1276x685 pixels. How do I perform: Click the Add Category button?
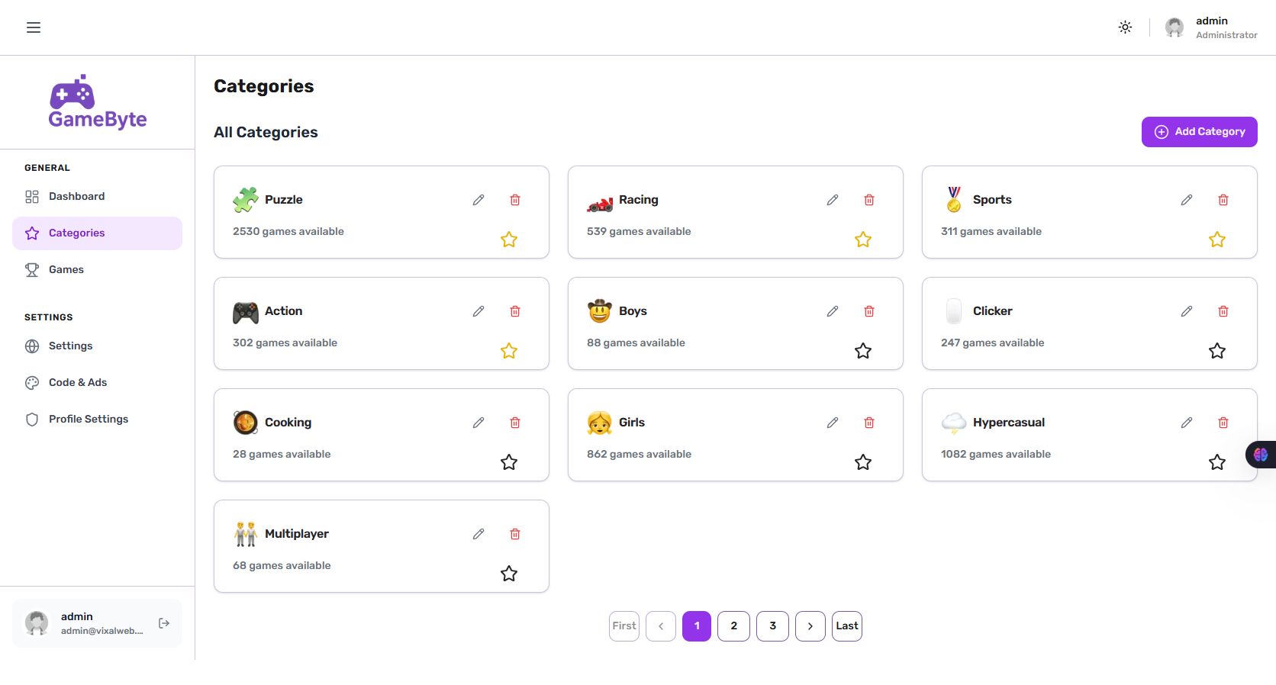(x=1199, y=132)
